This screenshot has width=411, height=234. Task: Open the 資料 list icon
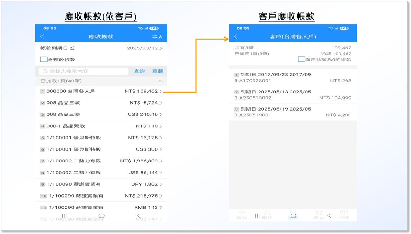pyautogui.click(x=242, y=213)
